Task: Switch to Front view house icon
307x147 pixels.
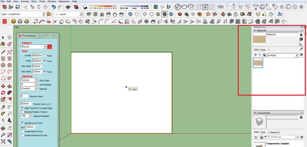Action: click(102, 14)
